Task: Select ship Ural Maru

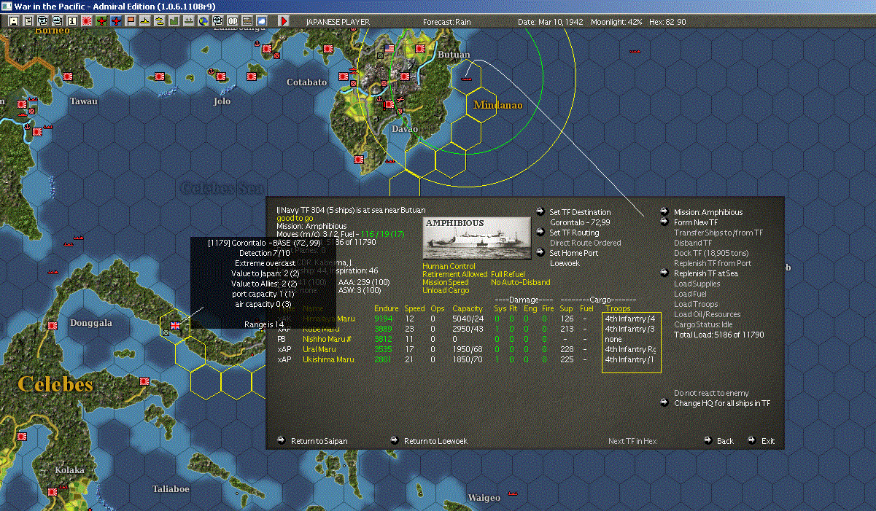Action: (x=319, y=350)
